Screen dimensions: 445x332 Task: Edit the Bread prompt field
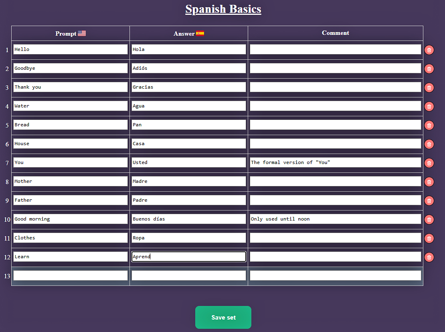pos(71,125)
